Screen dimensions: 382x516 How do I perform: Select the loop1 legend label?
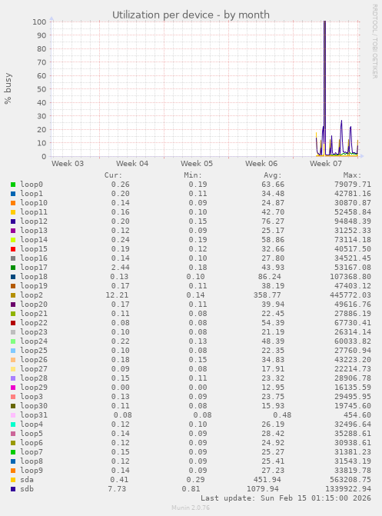(x=32, y=194)
